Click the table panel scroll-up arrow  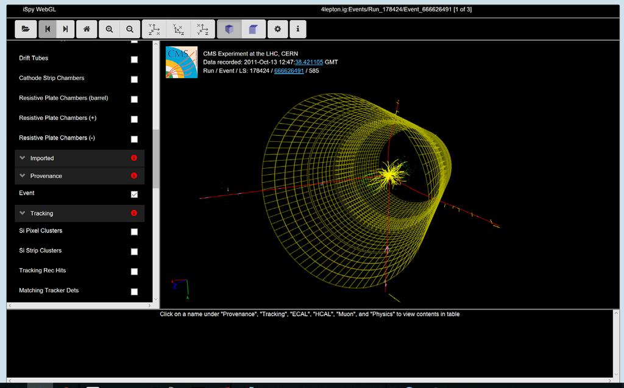click(617, 313)
